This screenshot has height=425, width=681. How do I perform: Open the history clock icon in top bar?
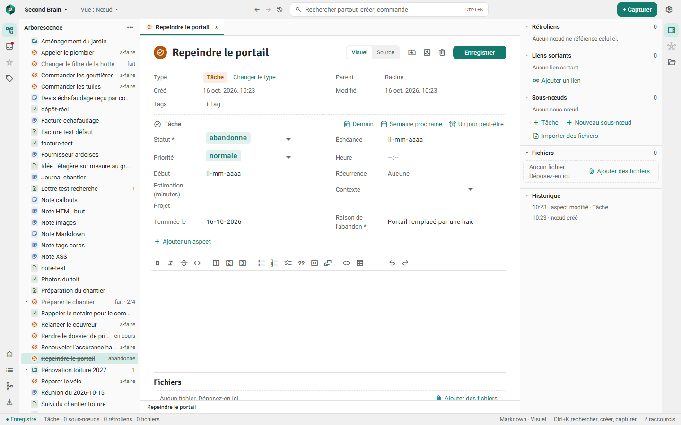pos(280,9)
